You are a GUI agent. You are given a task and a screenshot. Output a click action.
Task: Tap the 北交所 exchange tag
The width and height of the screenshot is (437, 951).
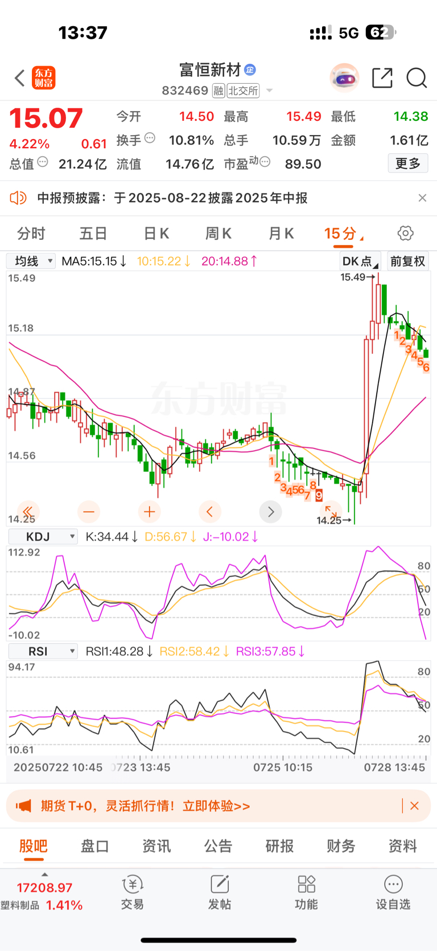[x=244, y=91]
